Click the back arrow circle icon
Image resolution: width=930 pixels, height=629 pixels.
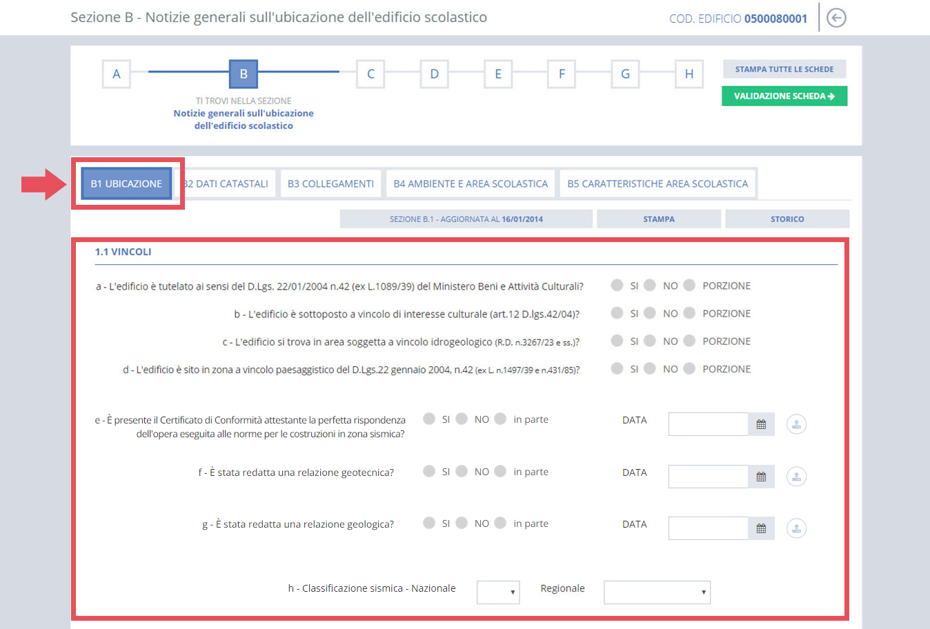836,18
